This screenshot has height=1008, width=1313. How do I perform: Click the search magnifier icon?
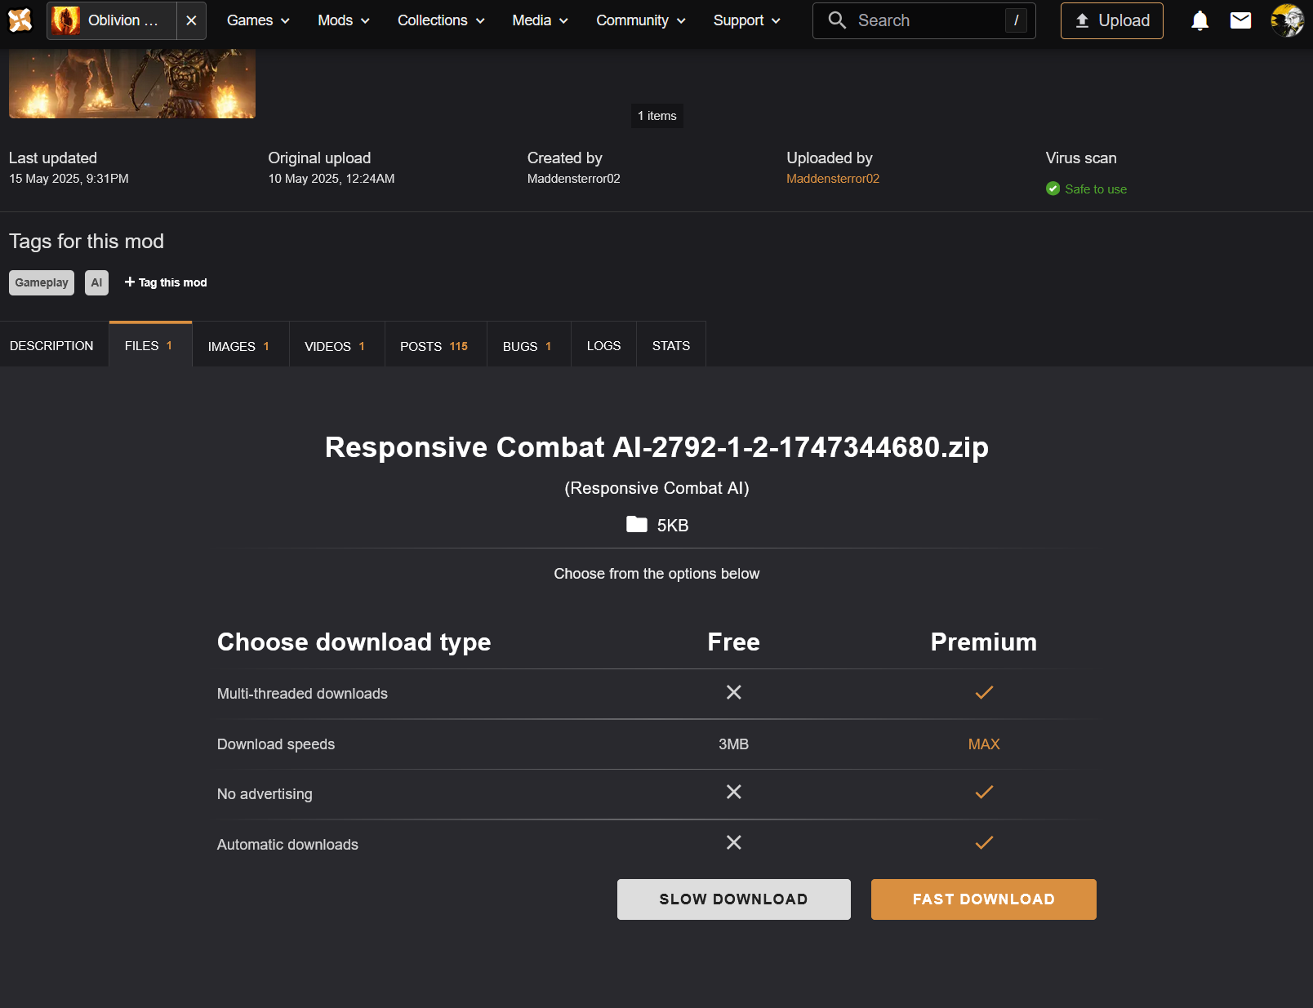(837, 20)
